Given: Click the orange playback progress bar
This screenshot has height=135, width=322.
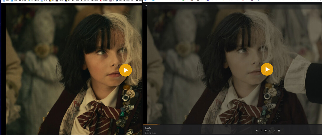Looking at the screenshot, I should click(x=150, y=124).
